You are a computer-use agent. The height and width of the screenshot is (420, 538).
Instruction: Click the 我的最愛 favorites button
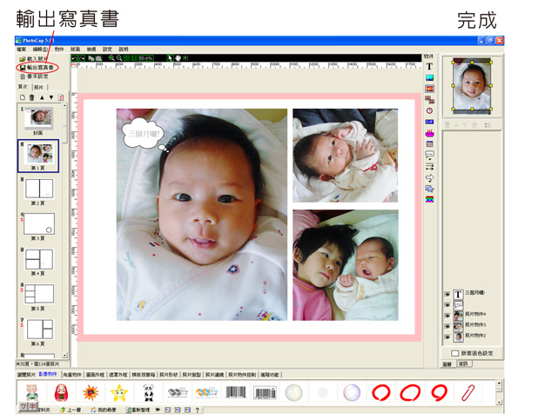pyautogui.click(x=104, y=410)
